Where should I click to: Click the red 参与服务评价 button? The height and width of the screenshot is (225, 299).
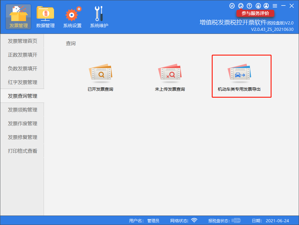[255, 13]
